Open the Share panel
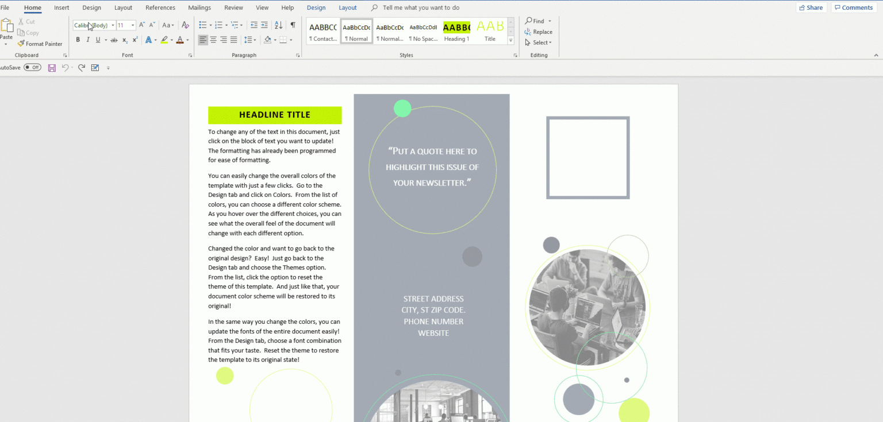The image size is (883, 422). [x=811, y=7]
